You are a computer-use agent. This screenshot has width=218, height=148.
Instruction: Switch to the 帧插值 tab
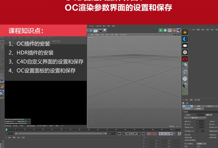(x=198, y=109)
